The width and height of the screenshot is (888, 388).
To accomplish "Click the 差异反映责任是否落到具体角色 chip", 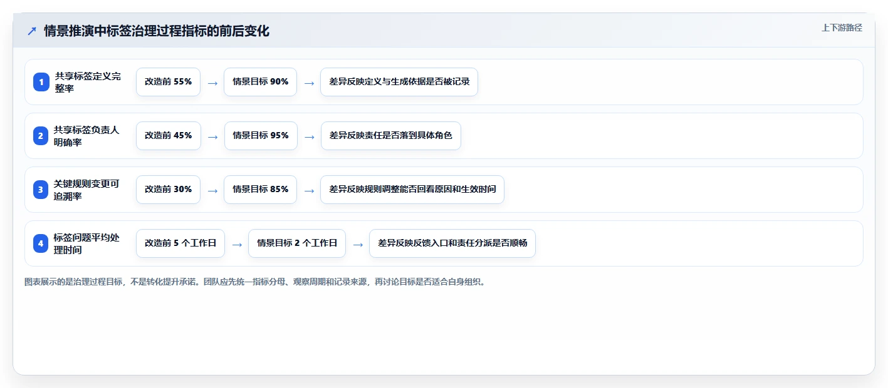I will tap(391, 136).
